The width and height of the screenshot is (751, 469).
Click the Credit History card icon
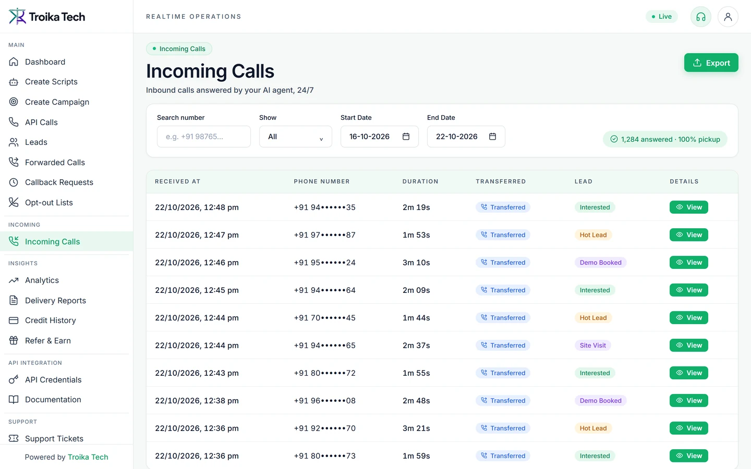click(14, 320)
